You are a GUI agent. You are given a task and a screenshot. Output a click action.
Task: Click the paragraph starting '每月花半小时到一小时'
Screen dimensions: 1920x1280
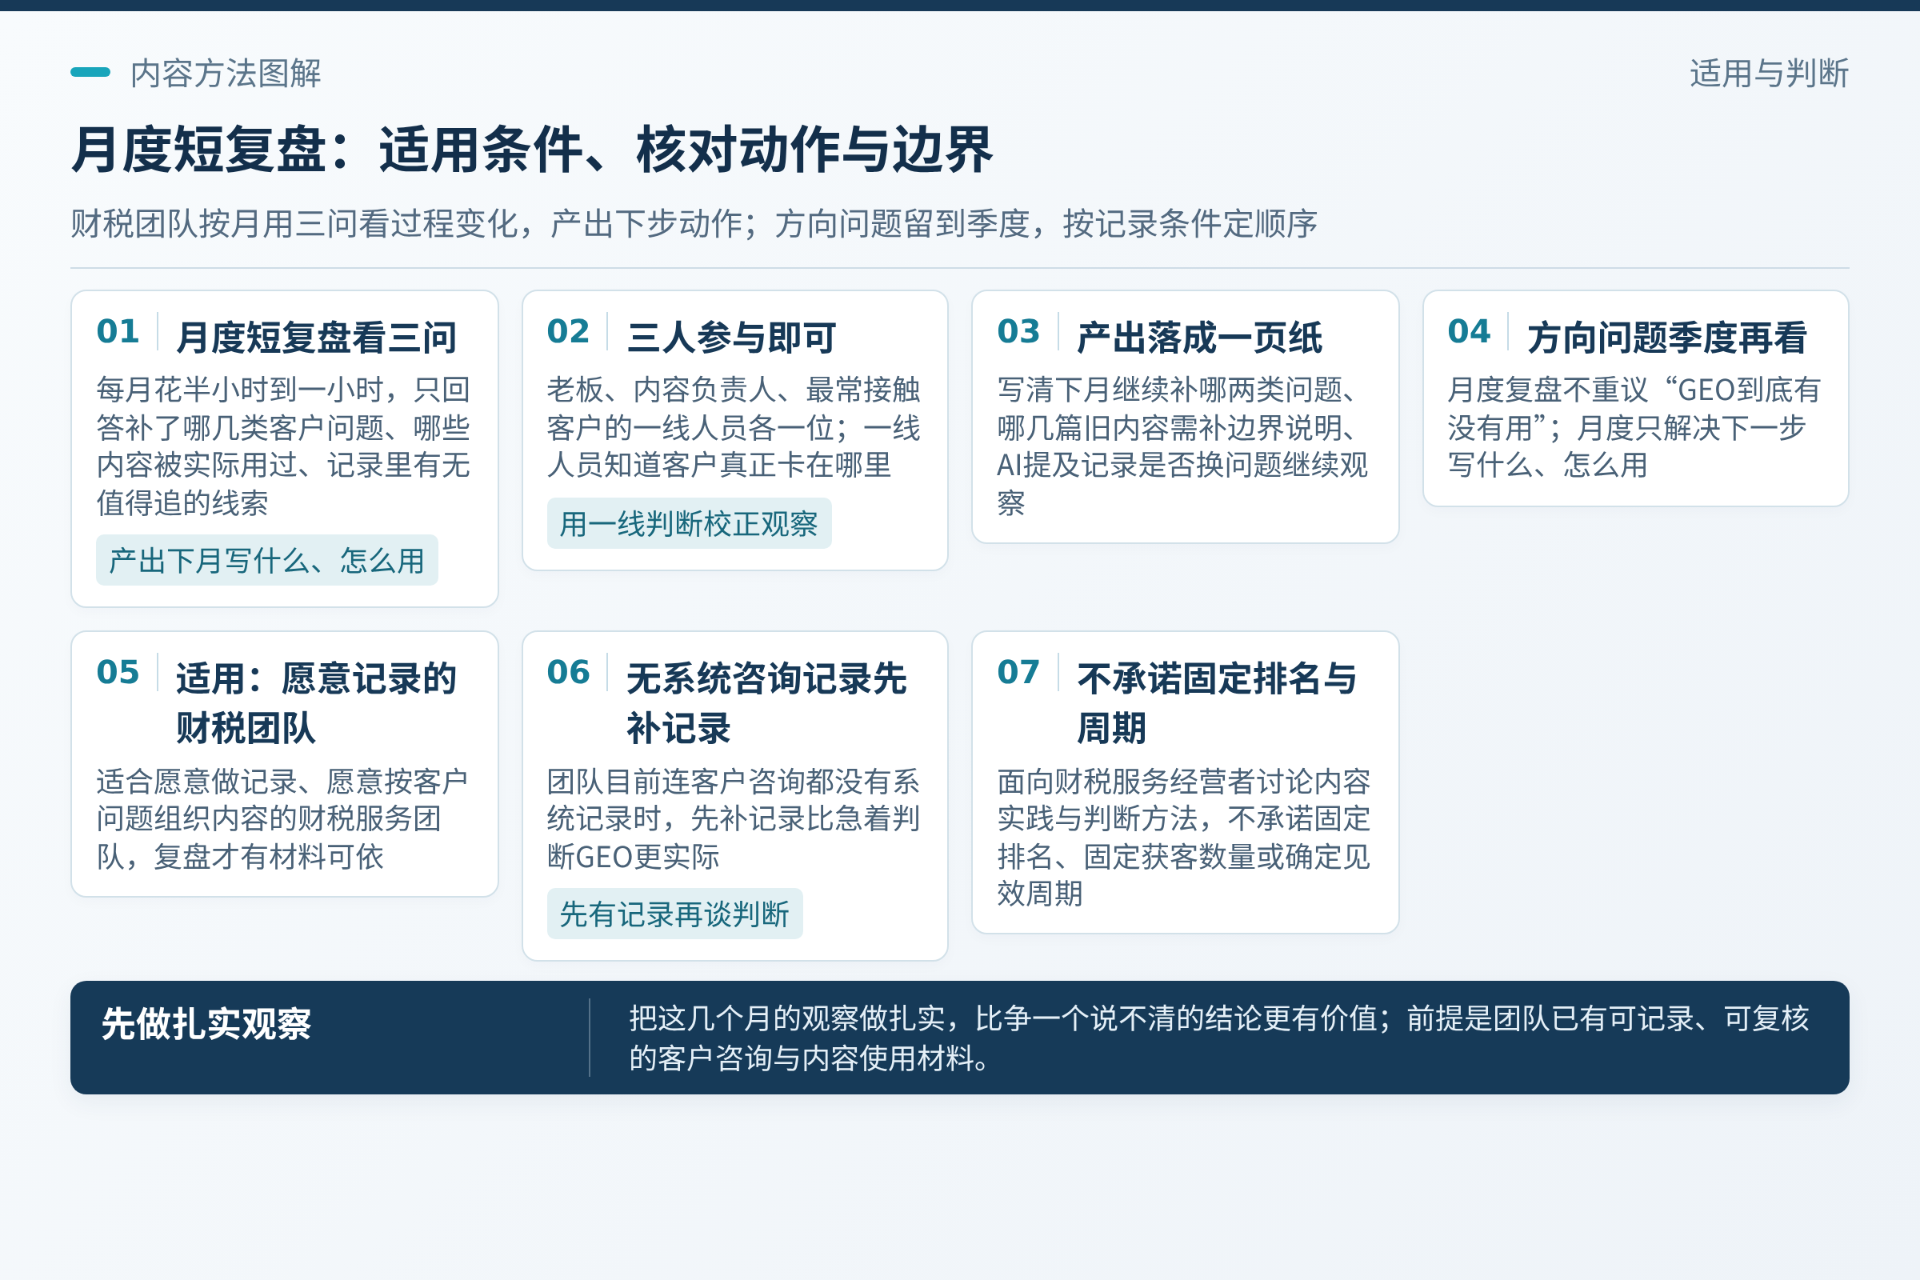pyautogui.click(x=283, y=446)
